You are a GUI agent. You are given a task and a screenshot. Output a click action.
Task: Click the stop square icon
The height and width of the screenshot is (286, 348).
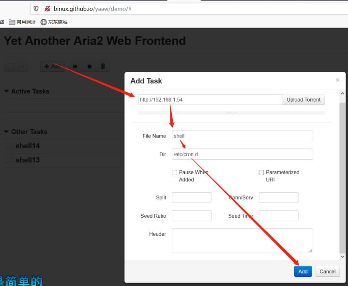tap(90, 66)
